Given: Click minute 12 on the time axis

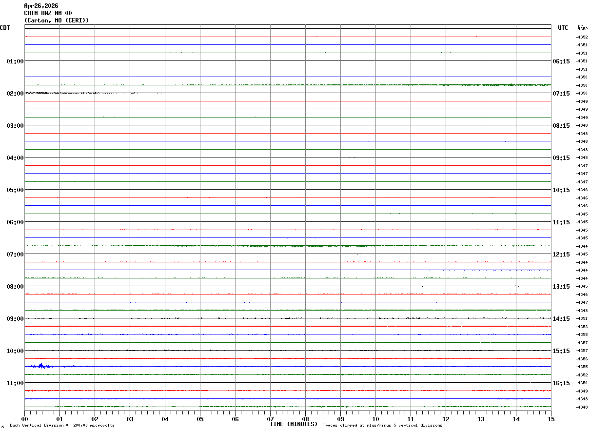Looking at the screenshot, I should pyautogui.click(x=446, y=419).
